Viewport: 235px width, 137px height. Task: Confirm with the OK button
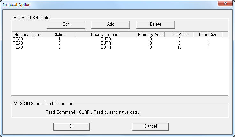(72, 126)
